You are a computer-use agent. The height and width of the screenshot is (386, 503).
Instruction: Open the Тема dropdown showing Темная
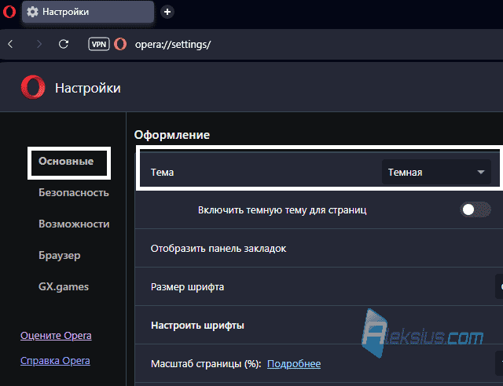click(436, 172)
